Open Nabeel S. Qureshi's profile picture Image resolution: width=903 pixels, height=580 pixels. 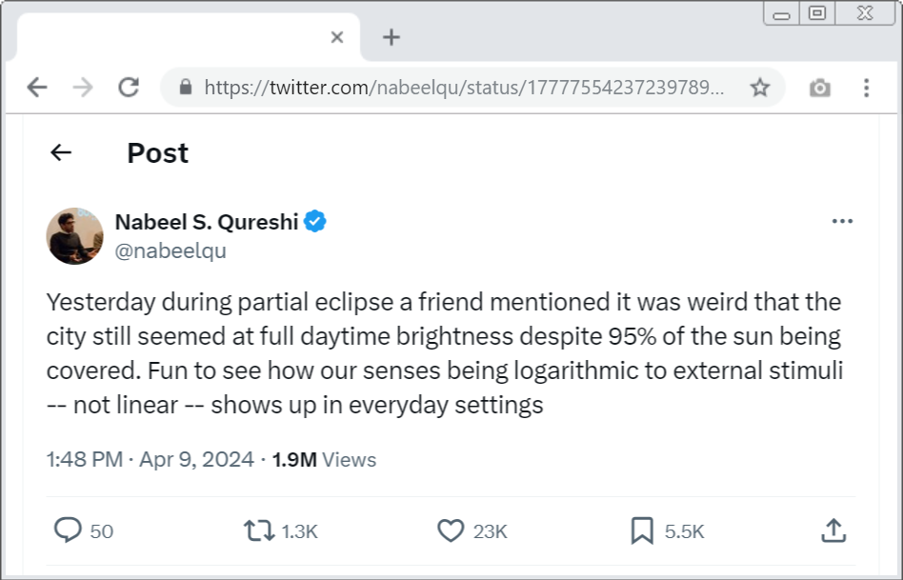[74, 235]
